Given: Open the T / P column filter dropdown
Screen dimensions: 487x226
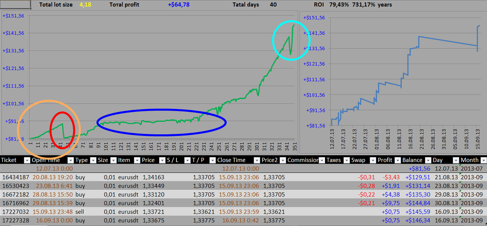Looking at the screenshot, I should pos(212,160).
